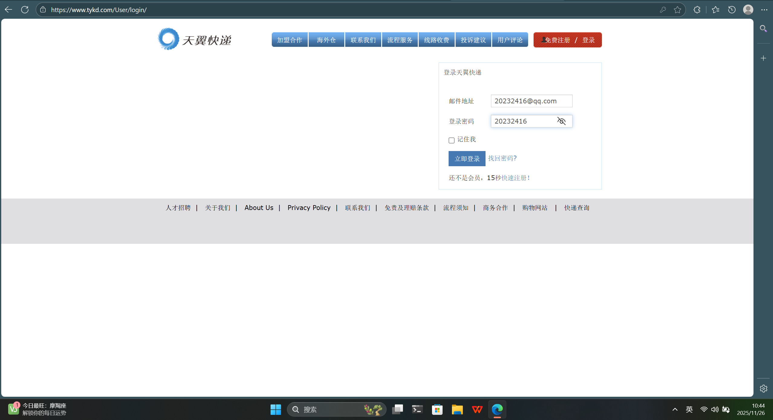Image resolution: width=773 pixels, height=420 pixels.
Task: Click the sidebar plus add button
Action: coord(763,58)
